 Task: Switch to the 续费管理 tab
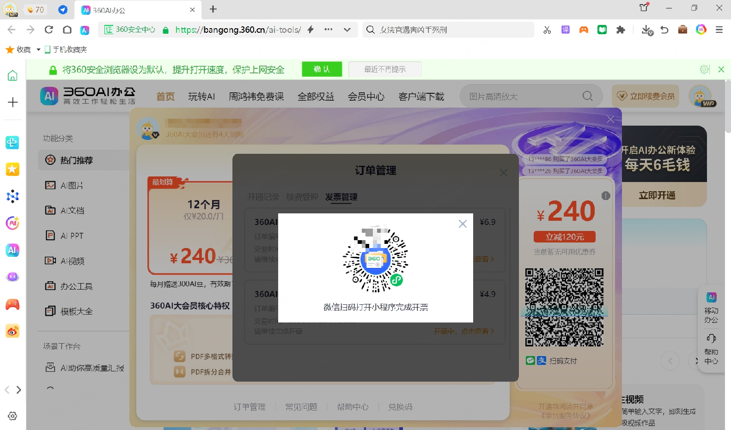pos(302,197)
